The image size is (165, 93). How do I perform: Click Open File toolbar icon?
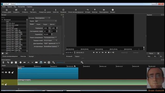[7, 10]
